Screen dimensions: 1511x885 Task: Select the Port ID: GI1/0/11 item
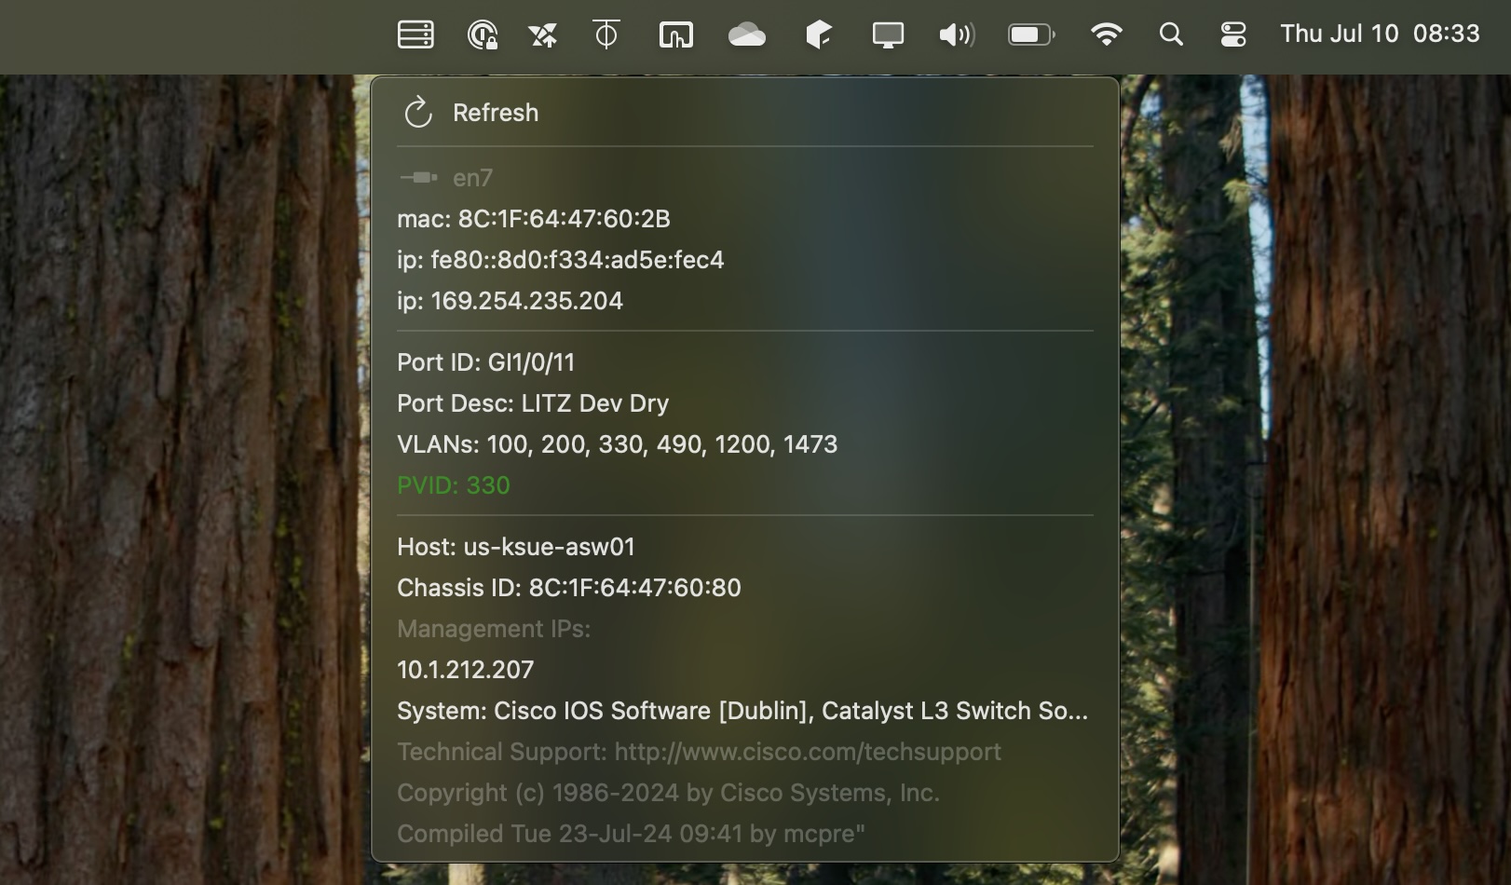pyautogui.click(x=745, y=362)
